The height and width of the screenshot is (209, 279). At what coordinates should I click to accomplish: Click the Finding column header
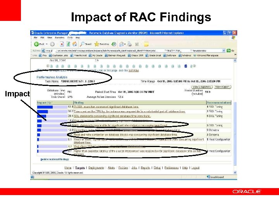click(x=79, y=103)
